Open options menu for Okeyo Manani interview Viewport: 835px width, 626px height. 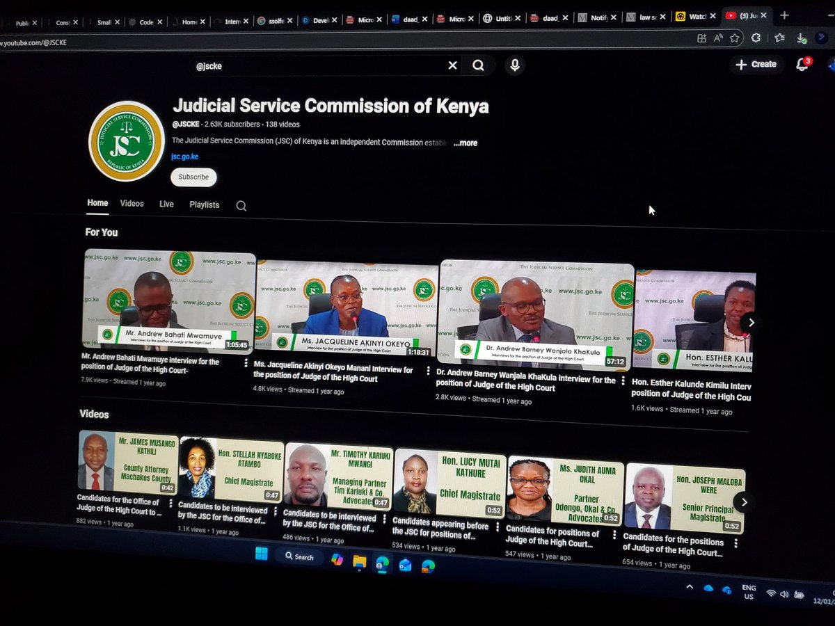pyautogui.click(x=427, y=371)
